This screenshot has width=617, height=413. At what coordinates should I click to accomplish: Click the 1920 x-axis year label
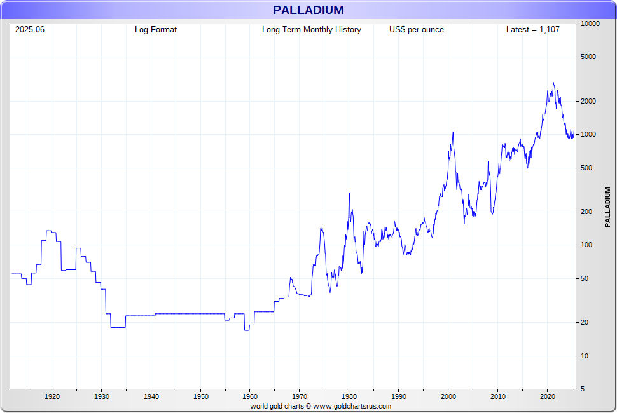pyautogui.click(x=52, y=397)
